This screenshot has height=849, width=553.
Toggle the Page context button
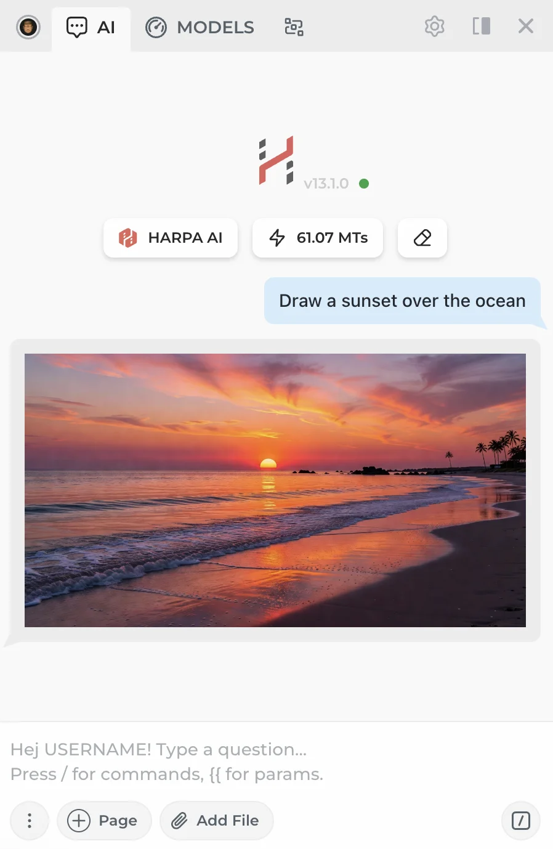pyautogui.click(x=104, y=821)
